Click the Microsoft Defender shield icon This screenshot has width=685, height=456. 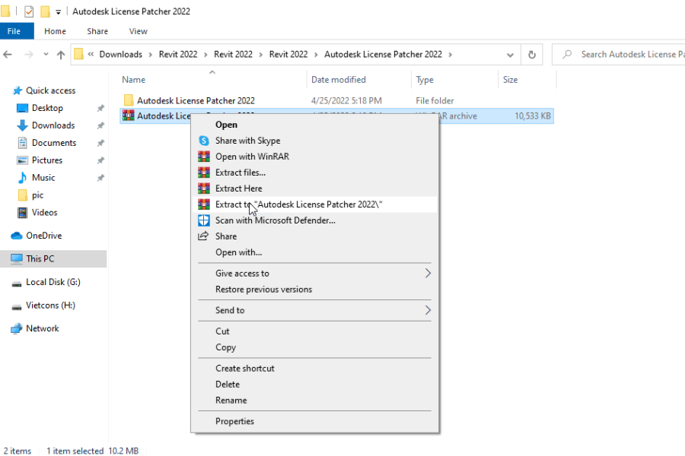(x=203, y=220)
